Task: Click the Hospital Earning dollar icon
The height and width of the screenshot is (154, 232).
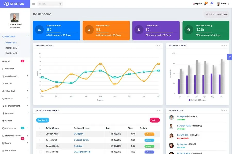Action: point(189,30)
